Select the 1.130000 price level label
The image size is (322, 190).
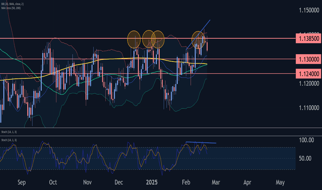tap(309, 59)
